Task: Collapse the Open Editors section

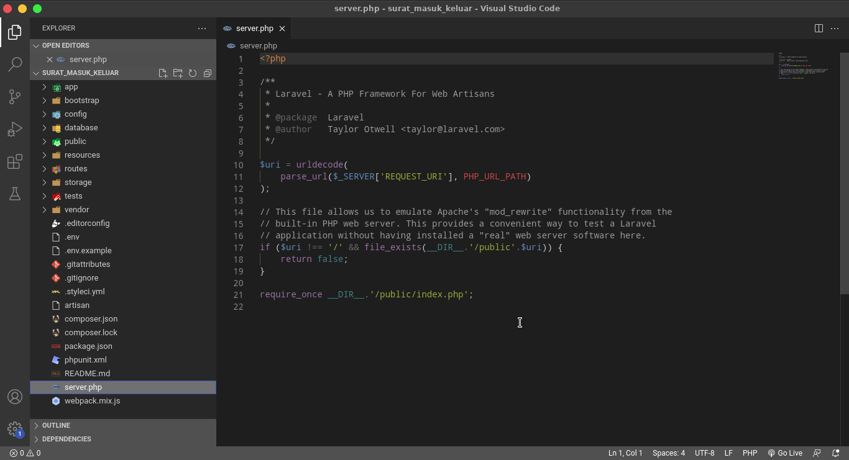Action: [123, 46]
